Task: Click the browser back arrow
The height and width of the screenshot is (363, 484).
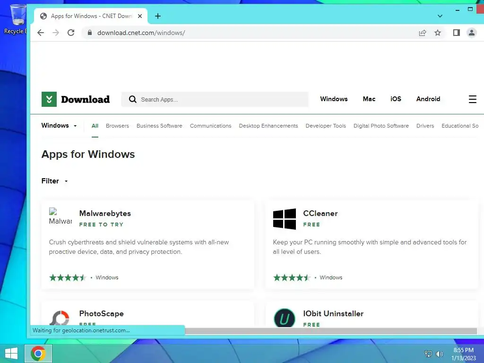Action: [x=41, y=33]
